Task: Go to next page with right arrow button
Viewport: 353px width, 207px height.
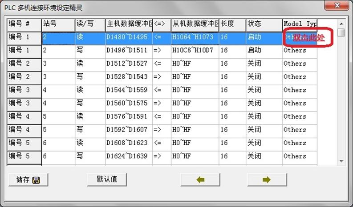Action: pyautogui.click(x=267, y=179)
